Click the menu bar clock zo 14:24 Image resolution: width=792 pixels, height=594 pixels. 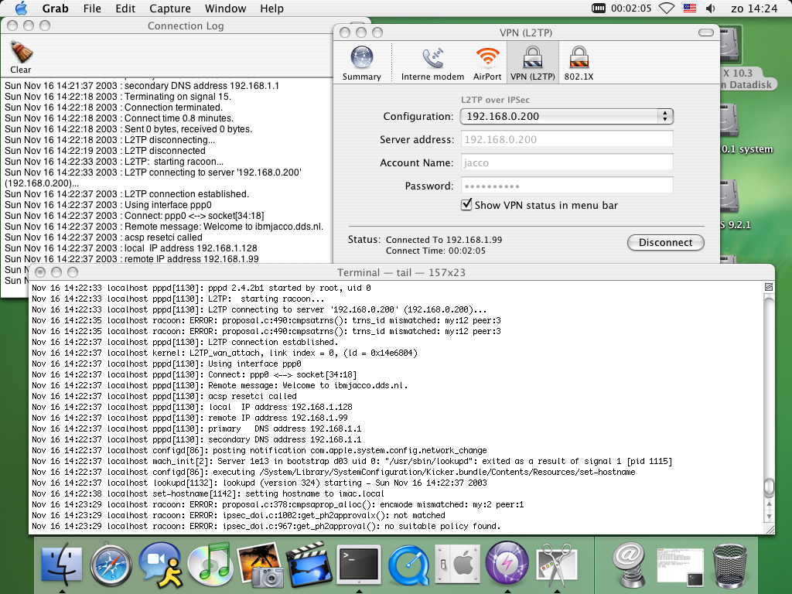(754, 8)
